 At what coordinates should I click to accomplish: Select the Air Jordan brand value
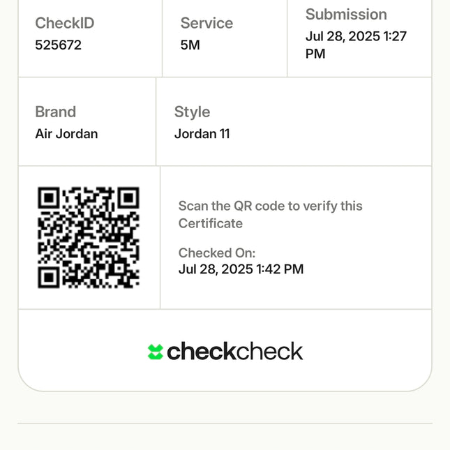coord(66,134)
